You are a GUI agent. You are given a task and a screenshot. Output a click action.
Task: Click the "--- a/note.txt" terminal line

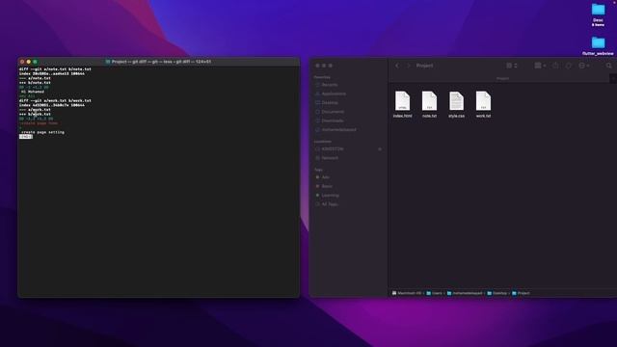click(x=35, y=78)
